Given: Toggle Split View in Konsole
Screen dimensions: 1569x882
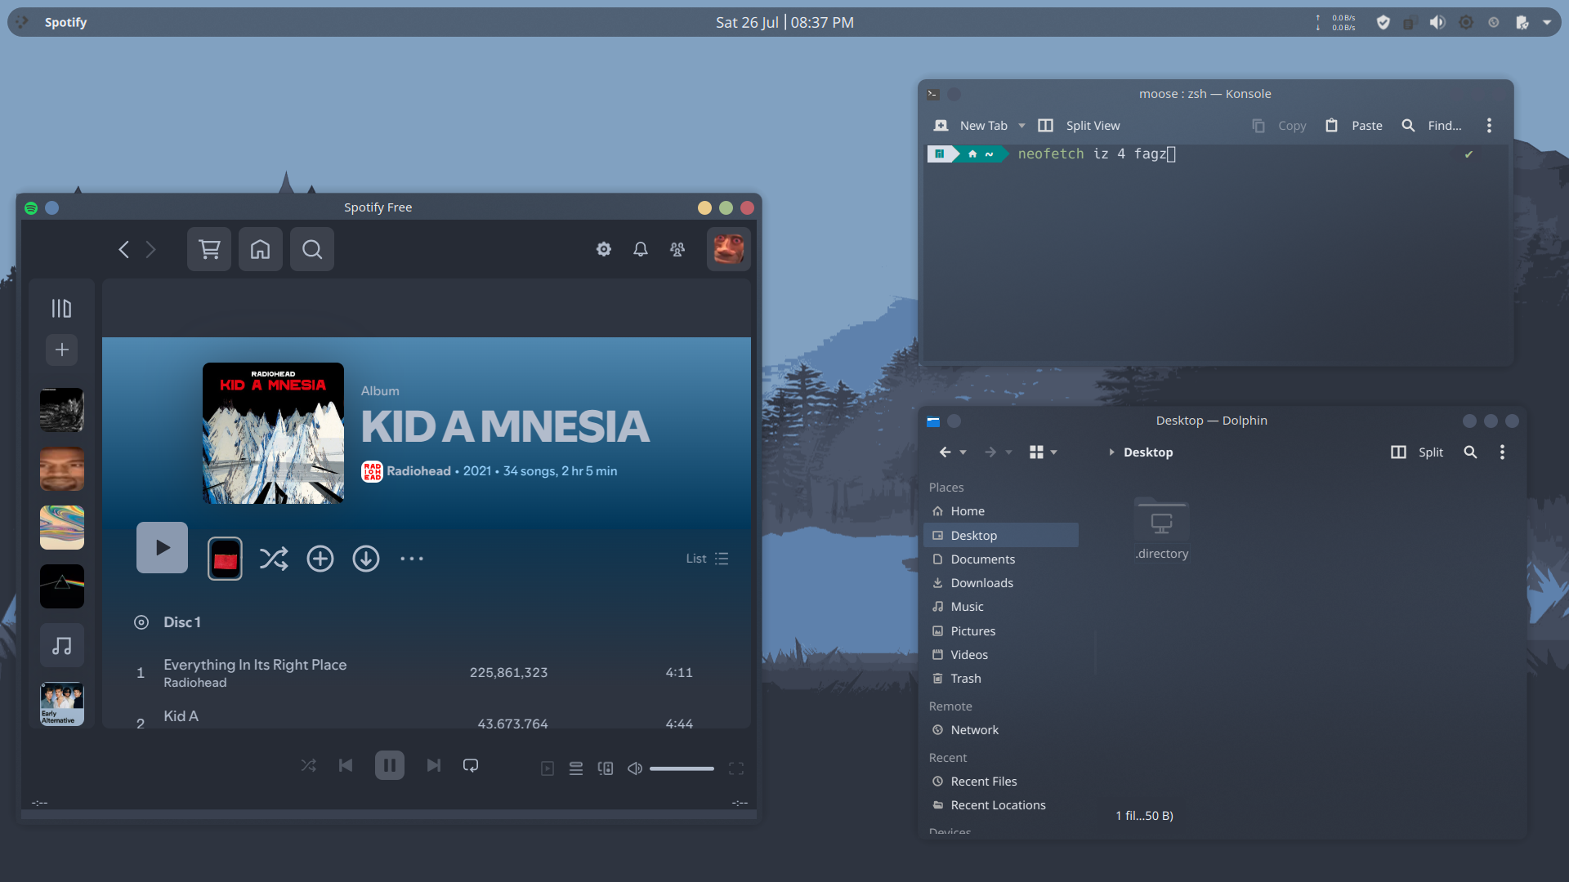Looking at the screenshot, I should 1079,126.
